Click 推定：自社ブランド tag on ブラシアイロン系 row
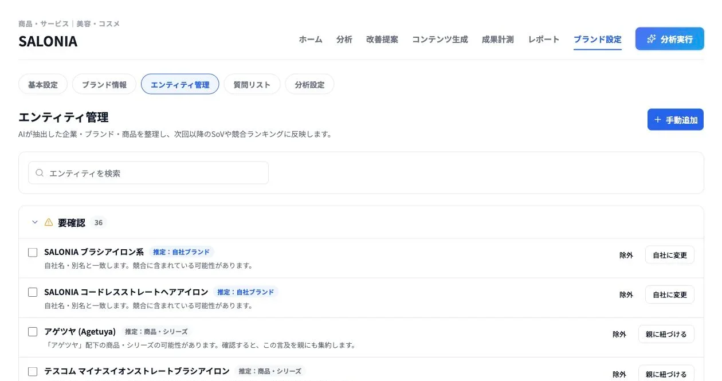This screenshot has height=381, width=722. (x=182, y=252)
